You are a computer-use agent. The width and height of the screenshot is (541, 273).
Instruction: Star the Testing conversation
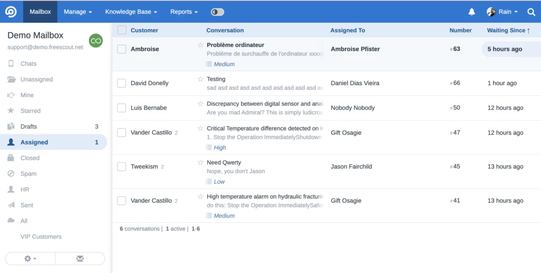(x=200, y=79)
